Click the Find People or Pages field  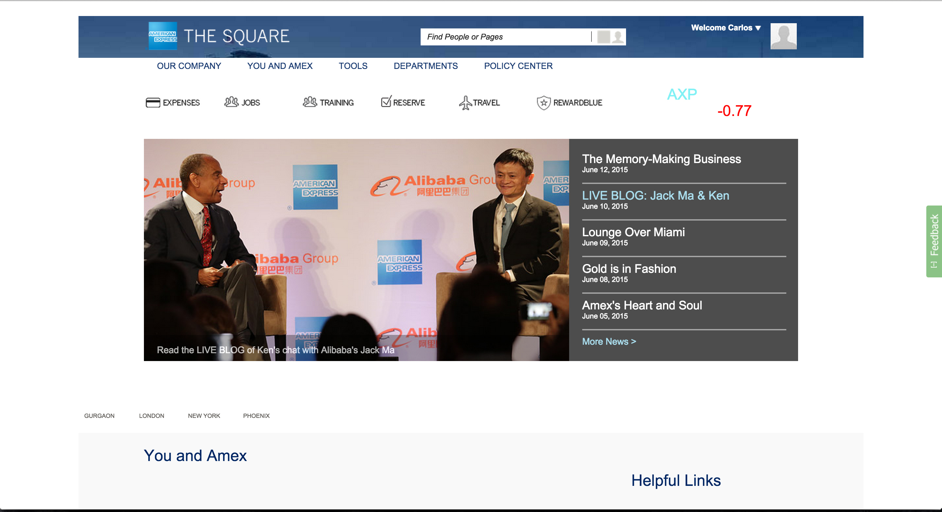(506, 37)
